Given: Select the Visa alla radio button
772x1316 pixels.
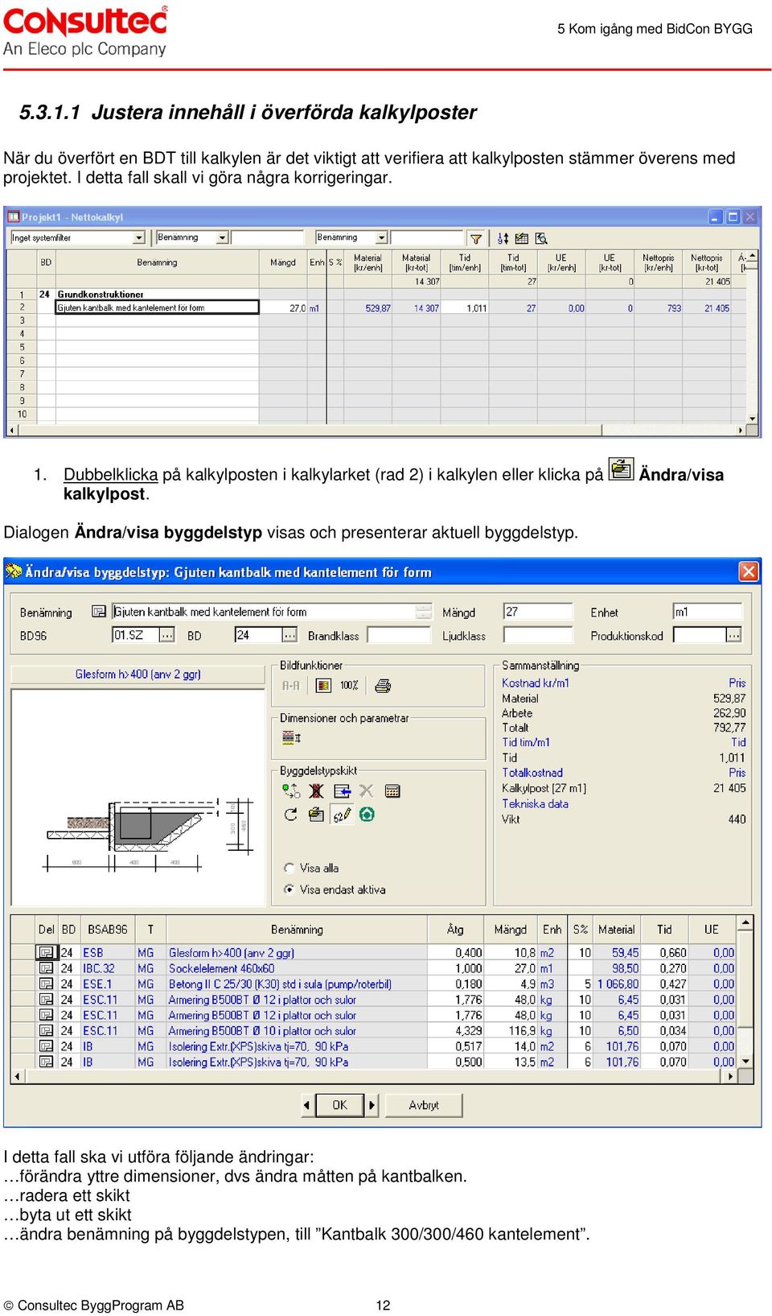Looking at the screenshot, I should tap(289, 868).
